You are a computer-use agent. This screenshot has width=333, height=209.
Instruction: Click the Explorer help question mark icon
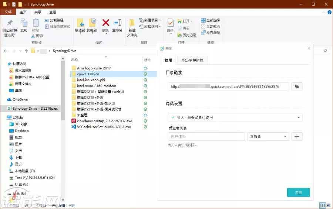click(330, 12)
